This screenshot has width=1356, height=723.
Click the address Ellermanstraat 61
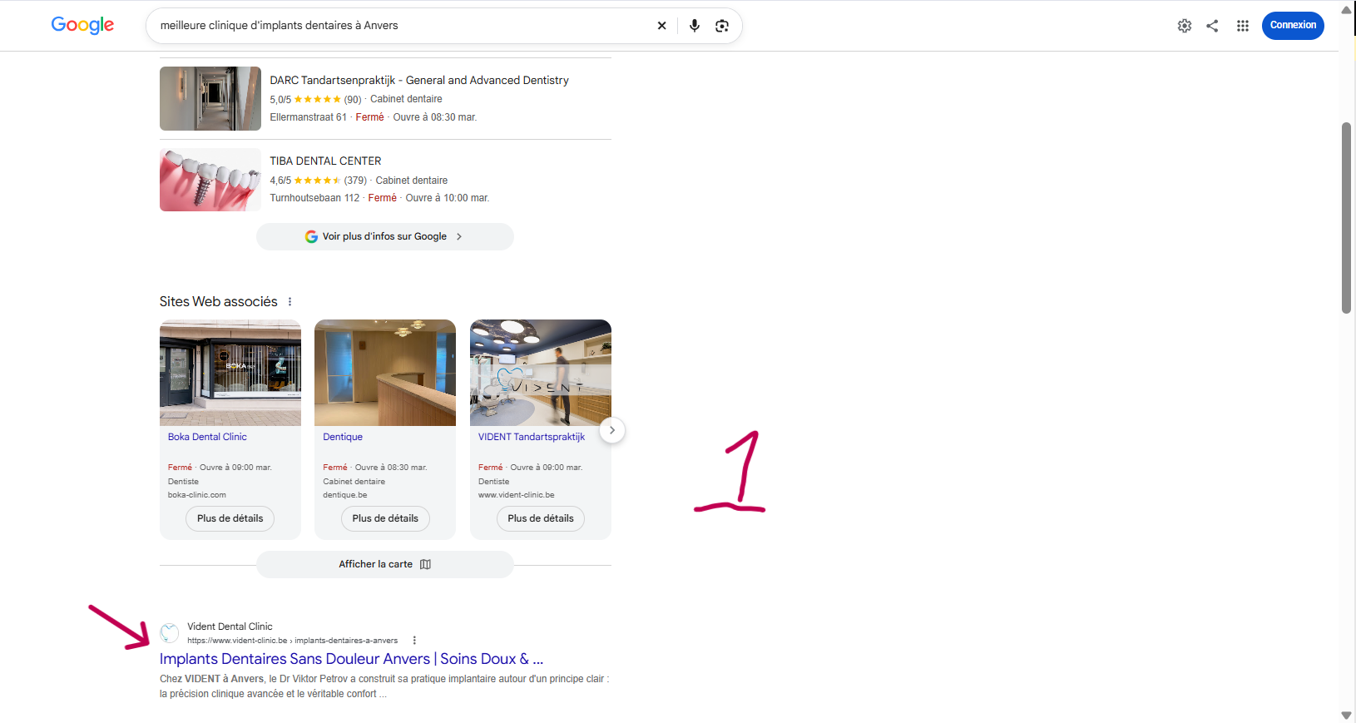pos(308,117)
